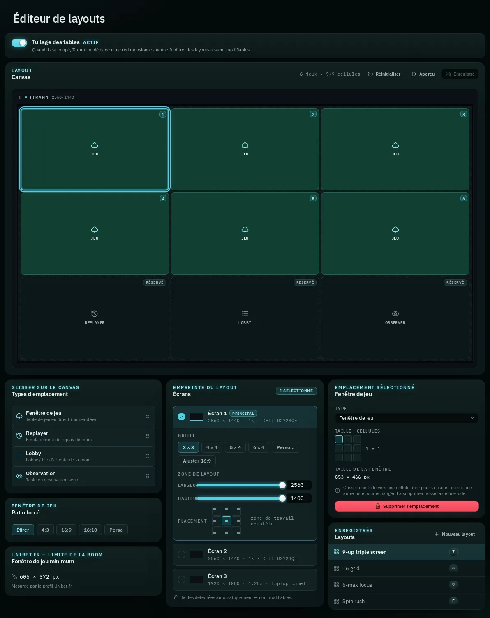This screenshot has width=490, height=618.
Task: Click the Lobby slot type drag handle
Action: (x=148, y=456)
